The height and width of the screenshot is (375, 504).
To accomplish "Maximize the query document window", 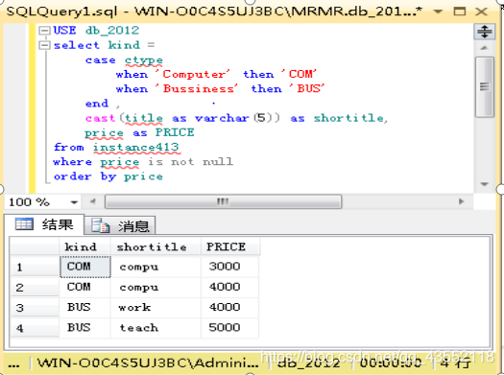I will [x=459, y=12].
